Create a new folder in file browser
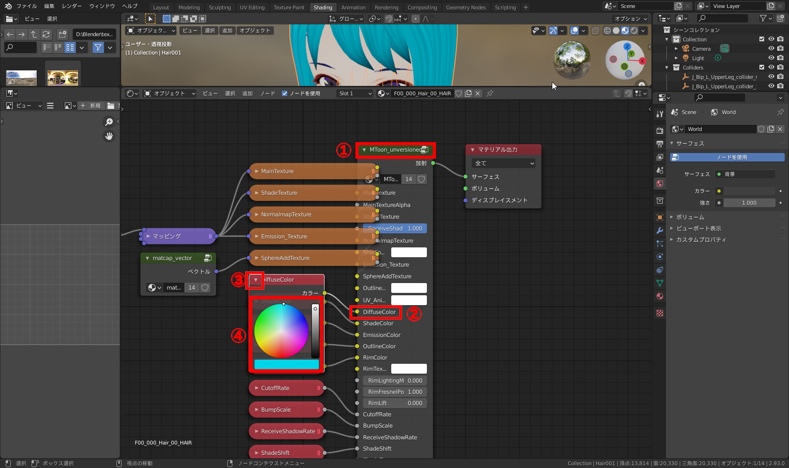 coord(62,34)
